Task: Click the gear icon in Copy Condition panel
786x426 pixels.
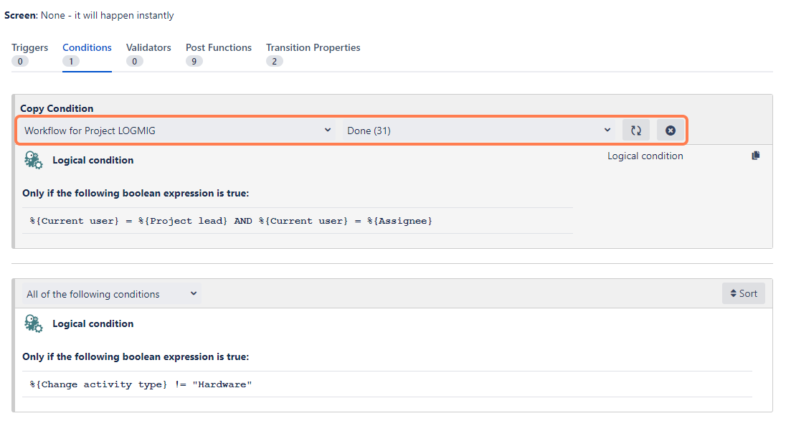Action: [33, 160]
